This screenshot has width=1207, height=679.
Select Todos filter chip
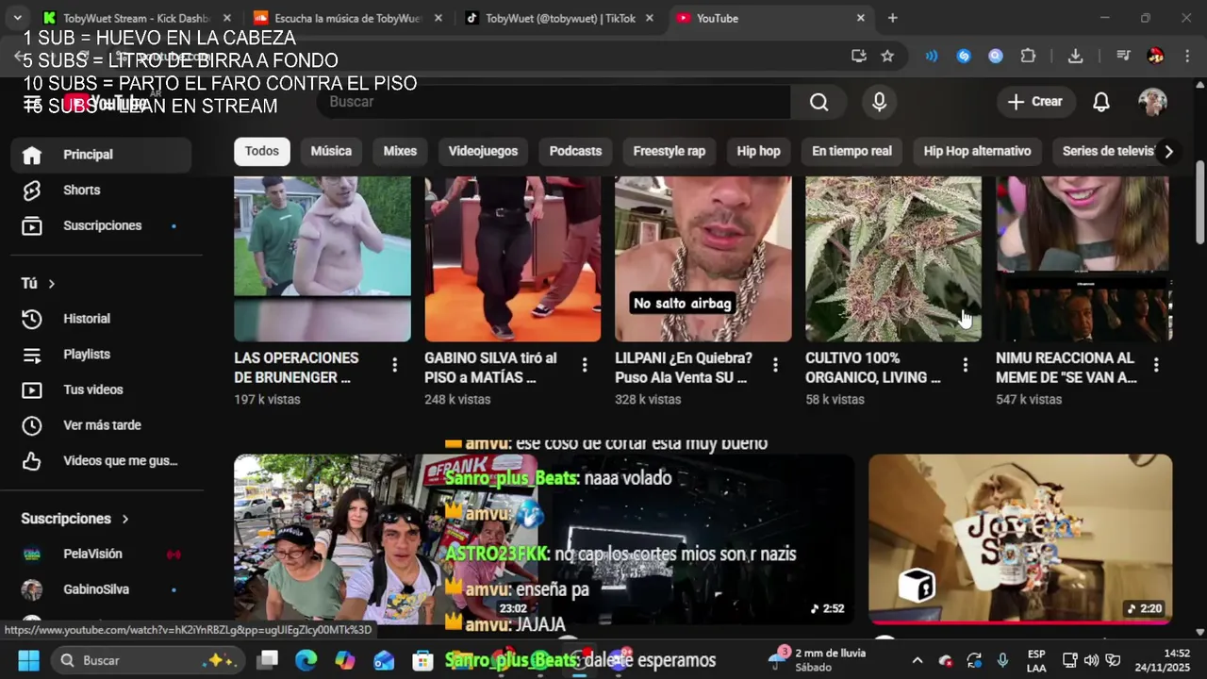[262, 151]
